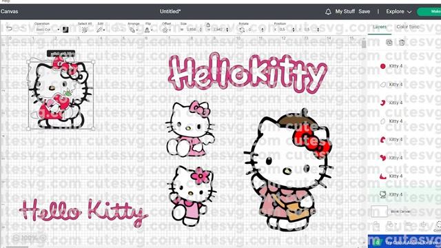Select the script Hello Kitty text graphic
441x248 pixels.
point(83,213)
